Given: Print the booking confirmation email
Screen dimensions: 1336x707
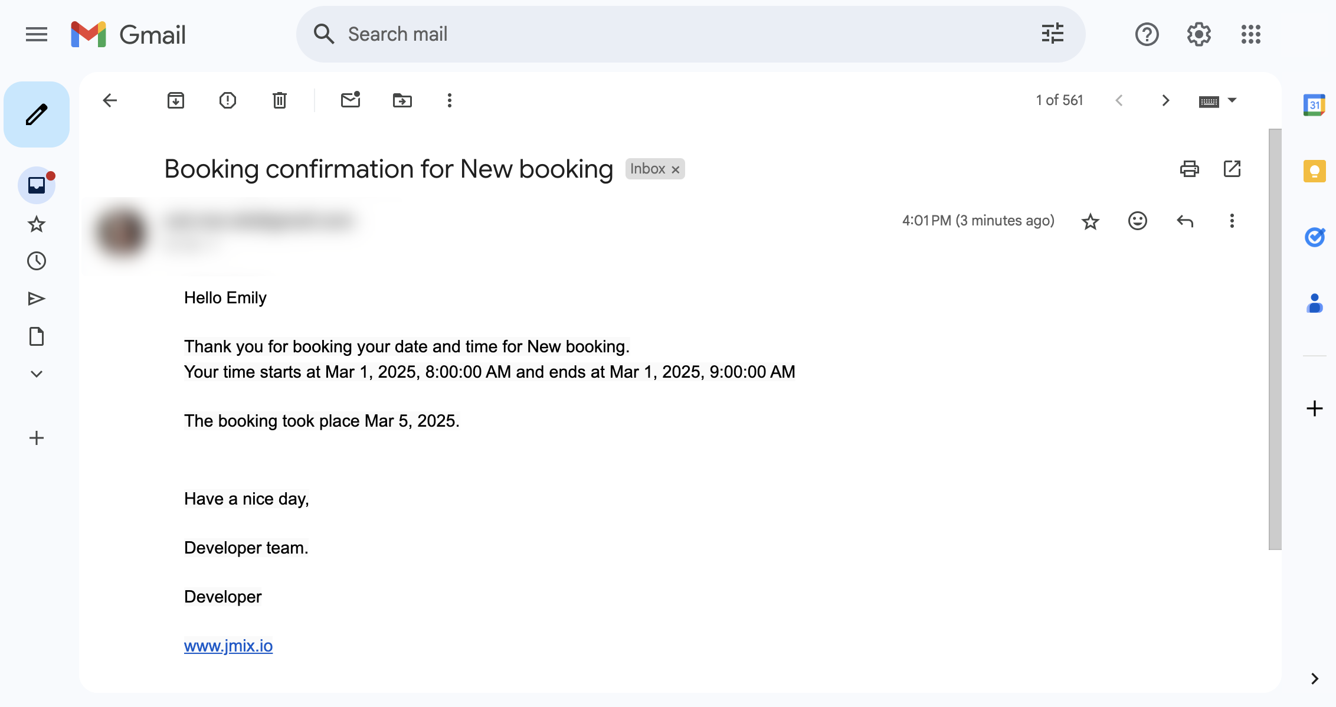Looking at the screenshot, I should click(1189, 169).
